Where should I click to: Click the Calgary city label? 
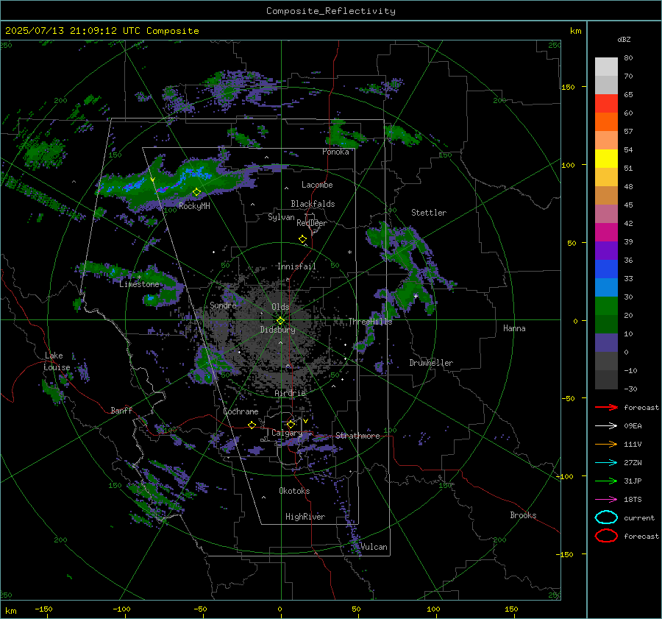coord(287,433)
